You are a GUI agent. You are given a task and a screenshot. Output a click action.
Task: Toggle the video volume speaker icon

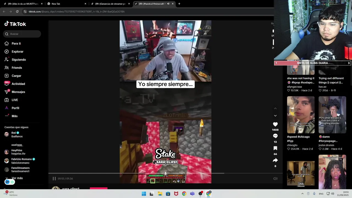pyautogui.click(x=275, y=178)
